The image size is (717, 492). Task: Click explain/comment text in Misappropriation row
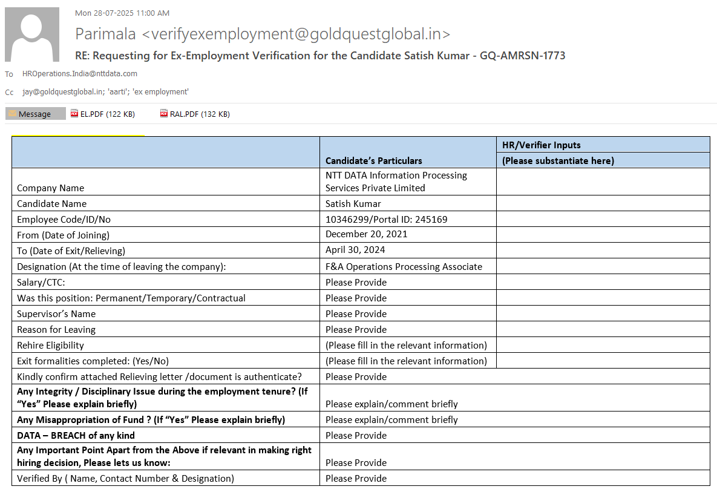click(x=391, y=420)
